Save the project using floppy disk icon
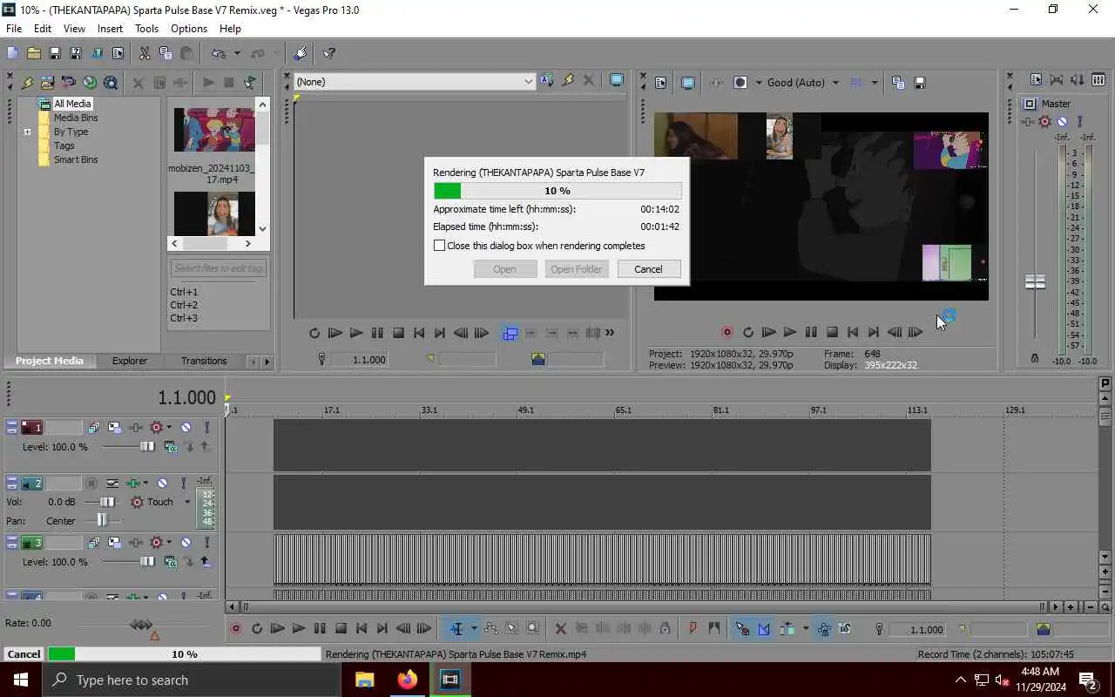The width and height of the screenshot is (1115, 697). tap(55, 53)
